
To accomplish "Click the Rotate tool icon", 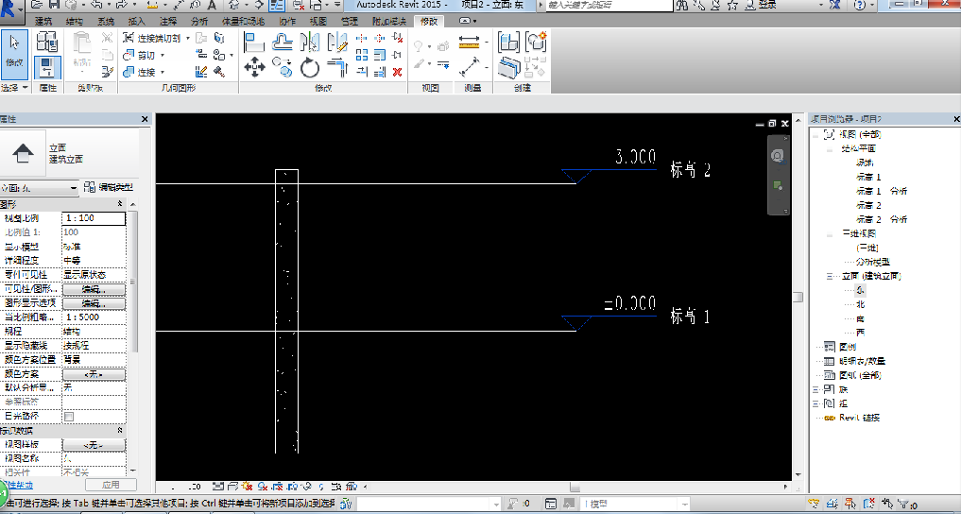I will coord(310,67).
